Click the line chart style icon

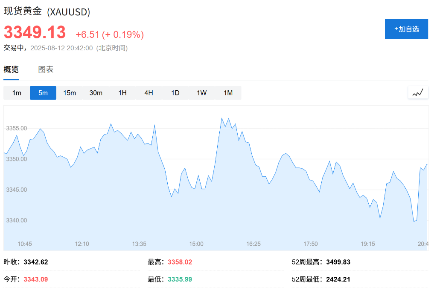pyautogui.click(x=418, y=92)
